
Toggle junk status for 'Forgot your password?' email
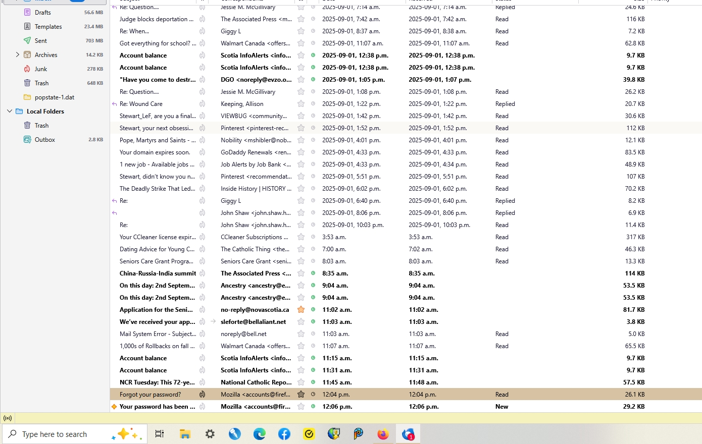click(202, 395)
